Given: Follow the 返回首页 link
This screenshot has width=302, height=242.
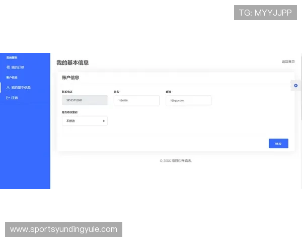Looking at the screenshot, I should 288,62.
